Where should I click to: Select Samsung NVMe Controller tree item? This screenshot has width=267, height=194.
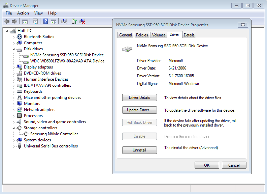click(x=54, y=134)
